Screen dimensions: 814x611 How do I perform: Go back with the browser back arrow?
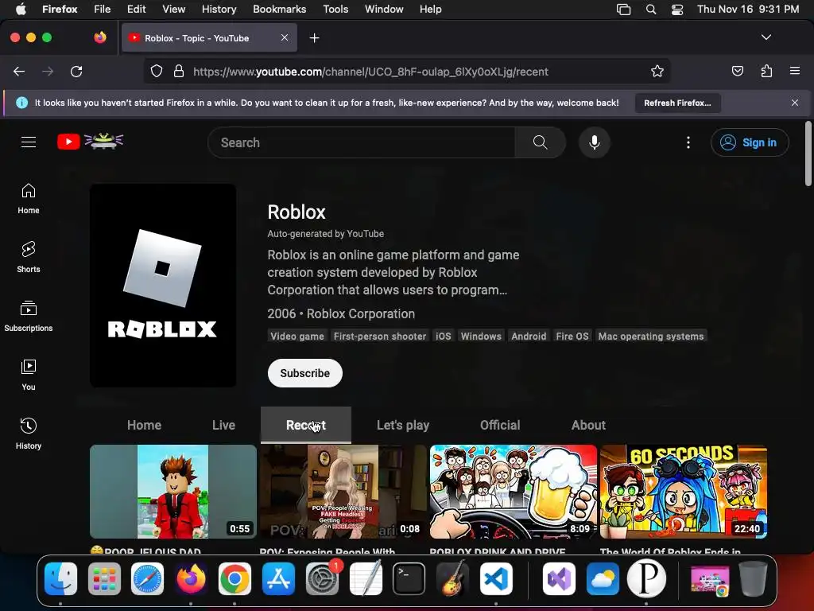point(19,72)
